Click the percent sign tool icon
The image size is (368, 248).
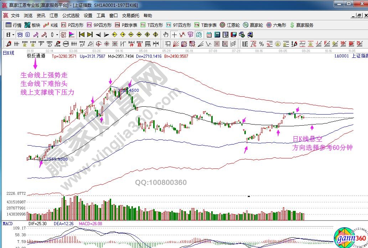(261, 44)
